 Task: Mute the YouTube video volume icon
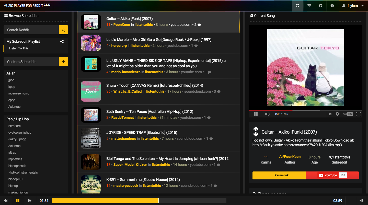tap(267, 114)
